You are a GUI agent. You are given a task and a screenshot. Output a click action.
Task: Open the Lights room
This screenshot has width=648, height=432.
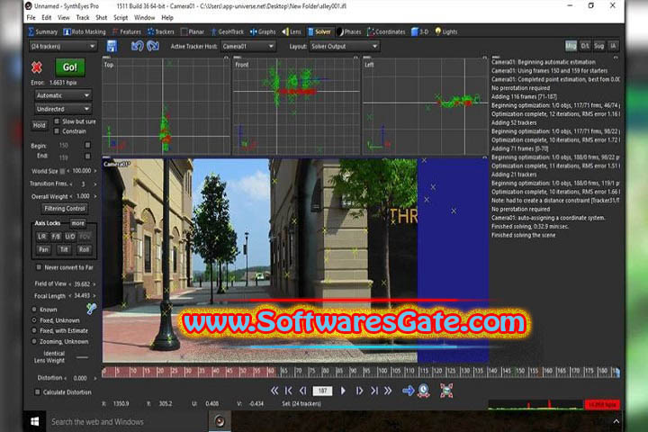point(446,31)
